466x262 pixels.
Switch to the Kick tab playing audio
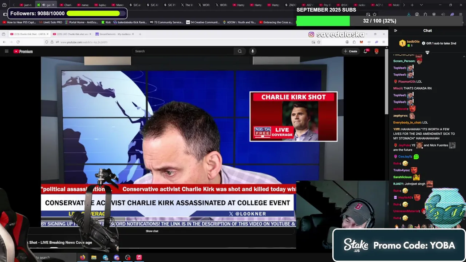tap(46, 5)
